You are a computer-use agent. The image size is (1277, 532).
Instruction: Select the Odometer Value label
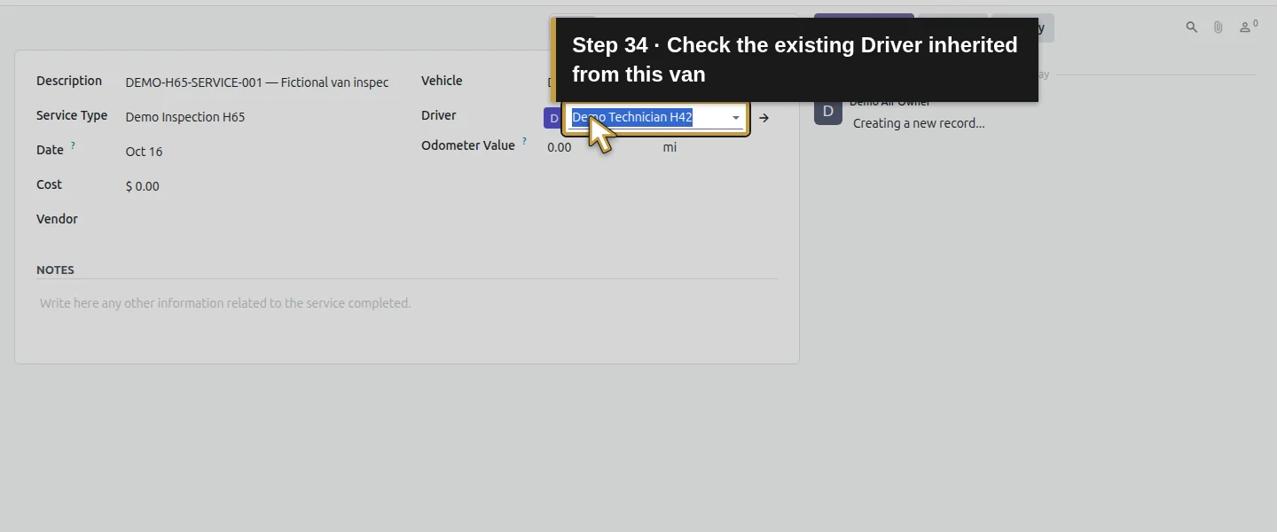pos(468,145)
